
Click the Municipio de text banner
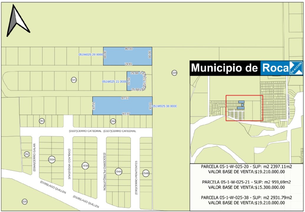tap(225, 68)
